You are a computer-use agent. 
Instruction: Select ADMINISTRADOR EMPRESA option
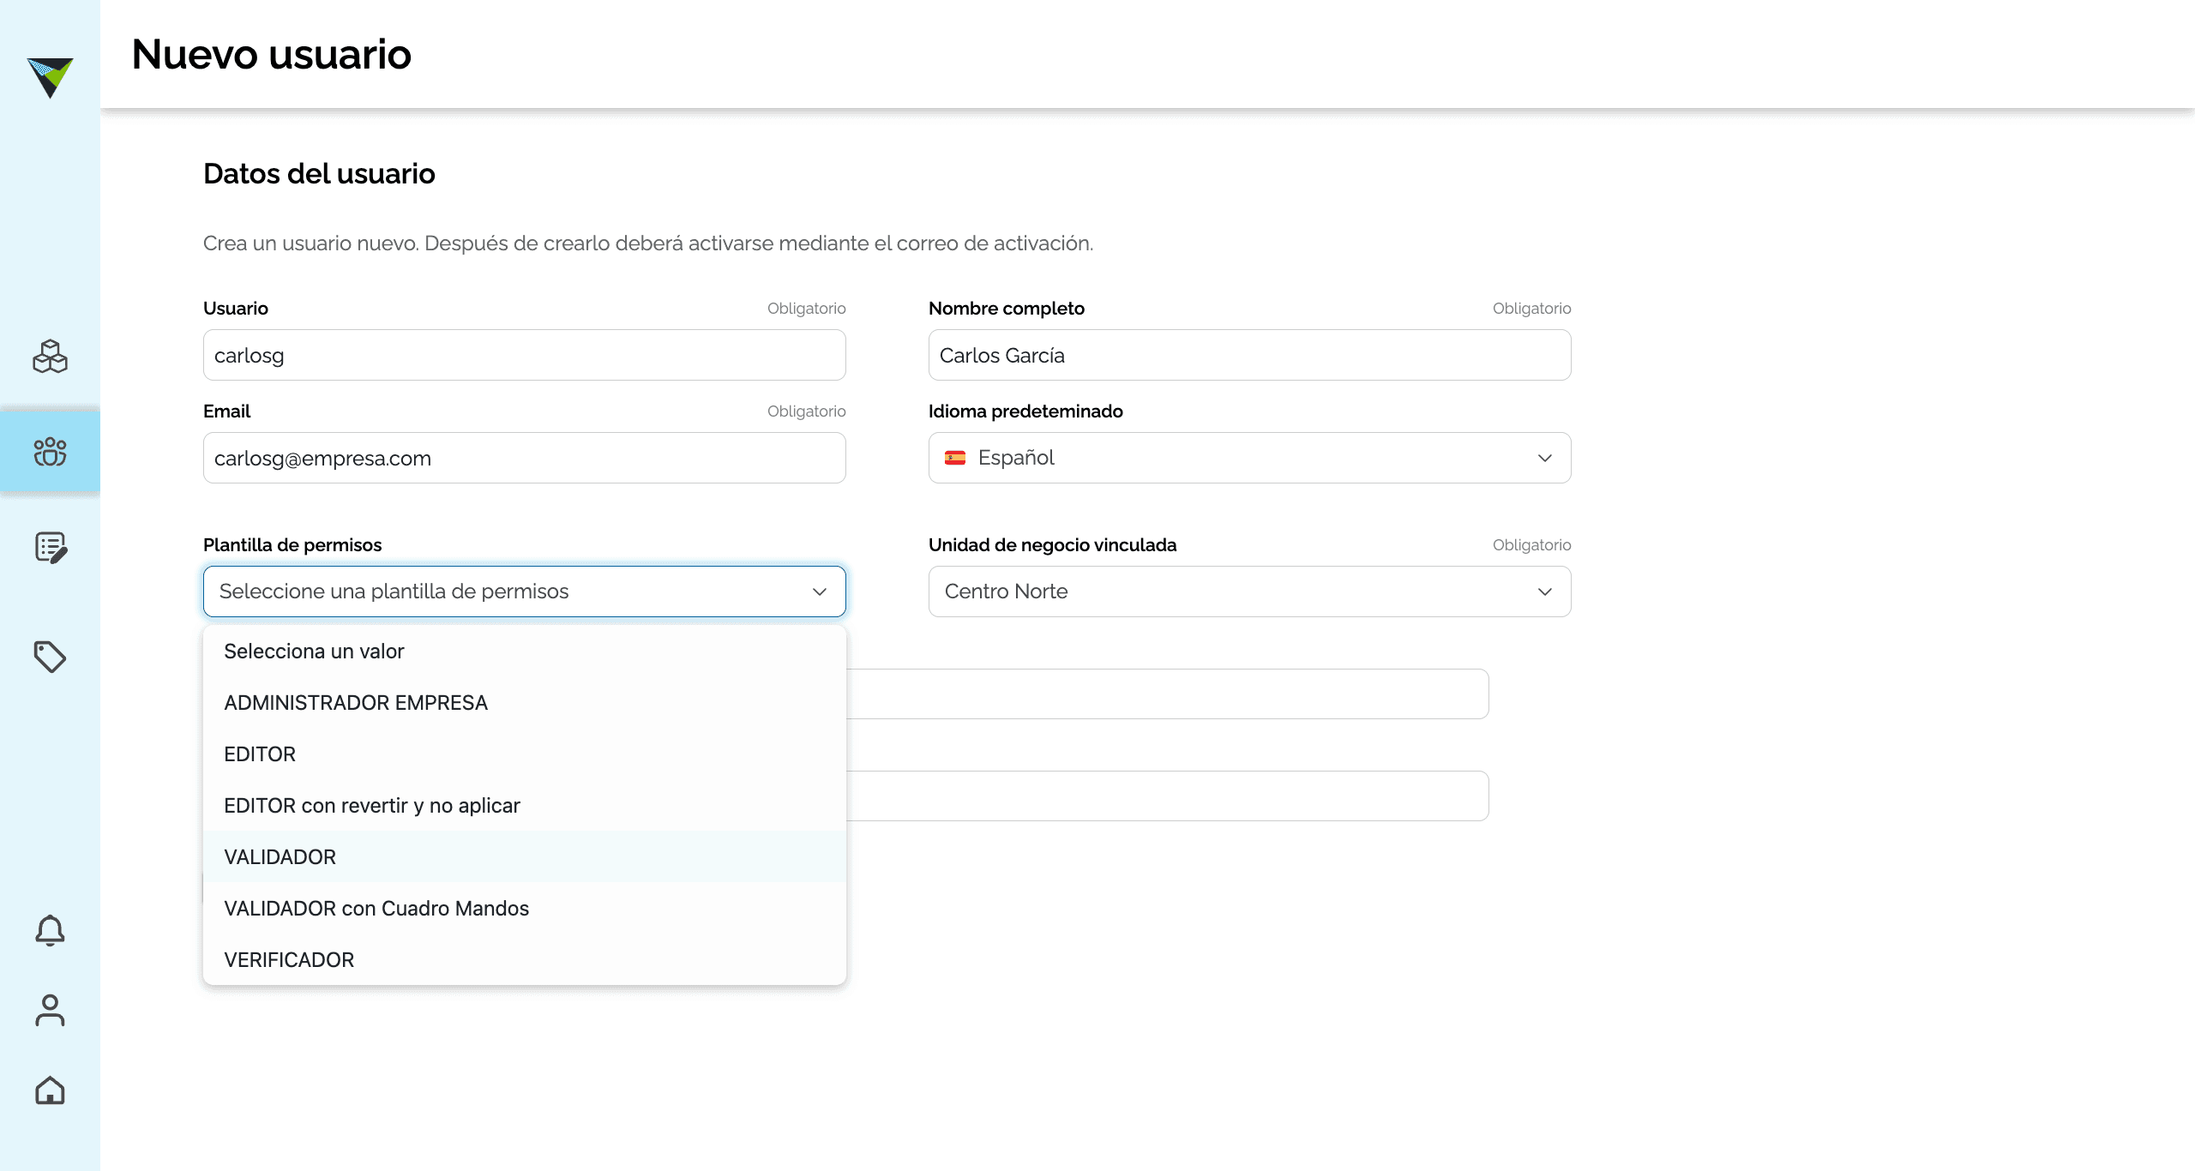point(525,703)
